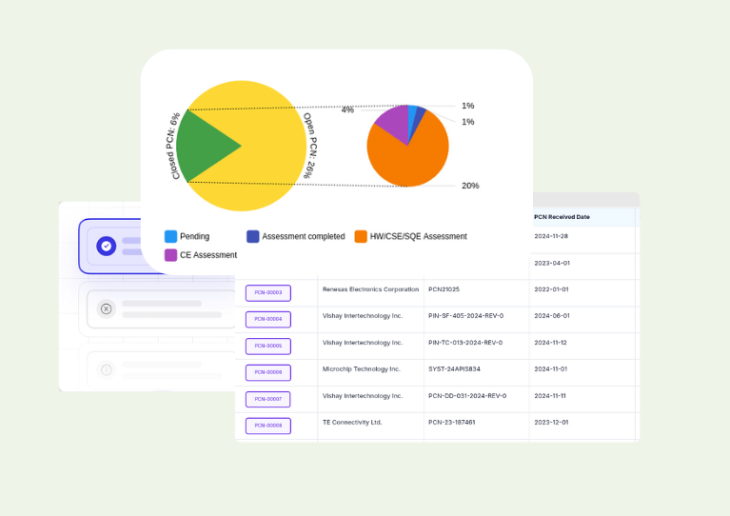Toggle the CE Assessment legend entry
Viewport: 730px width, 516px height.
pyautogui.click(x=201, y=255)
